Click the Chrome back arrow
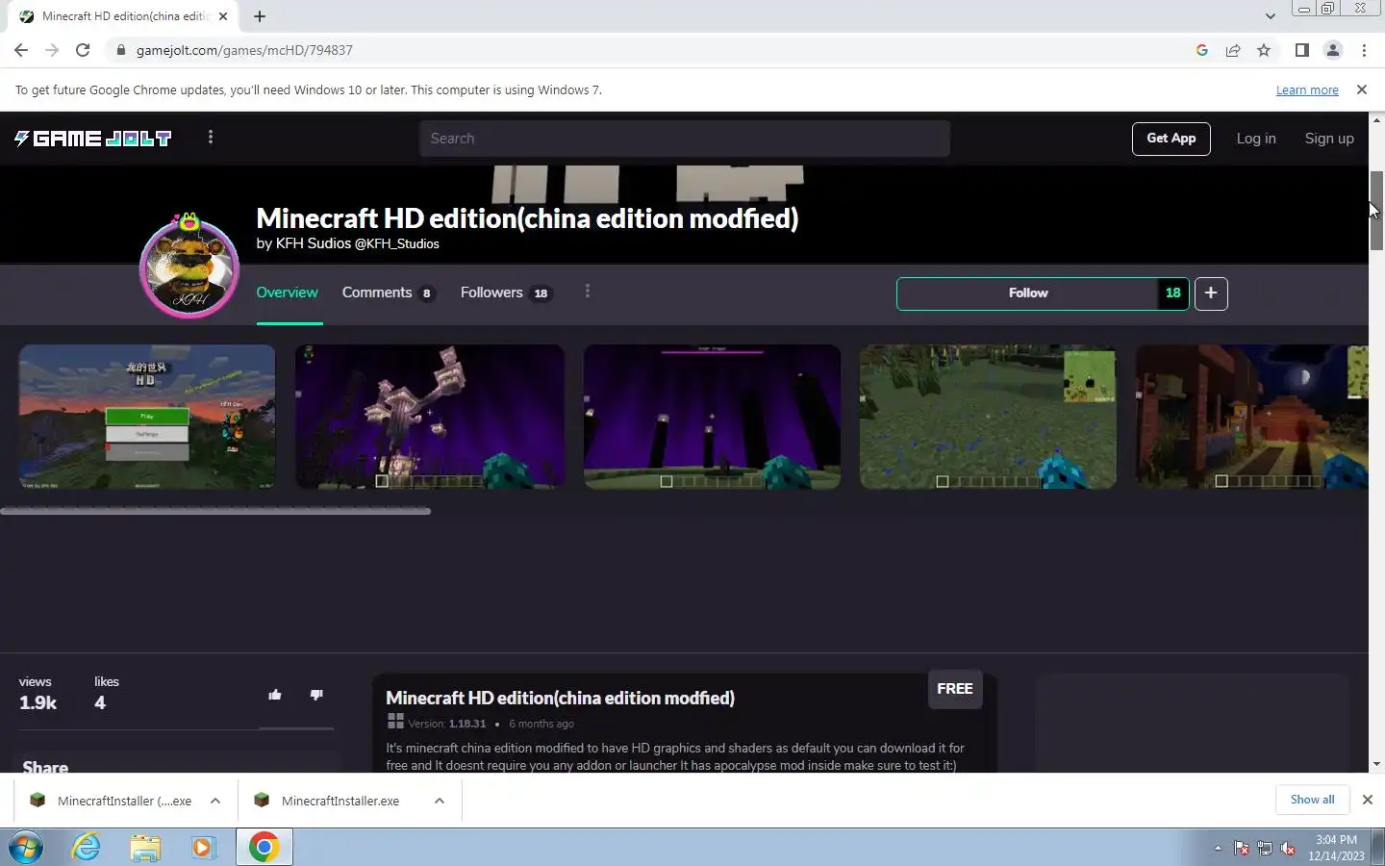This screenshot has width=1385, height=866. click(21, 50)
